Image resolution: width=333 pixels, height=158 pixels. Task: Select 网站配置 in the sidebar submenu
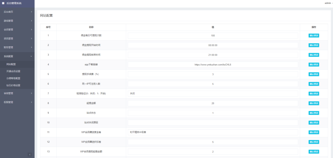pos(11,64)
